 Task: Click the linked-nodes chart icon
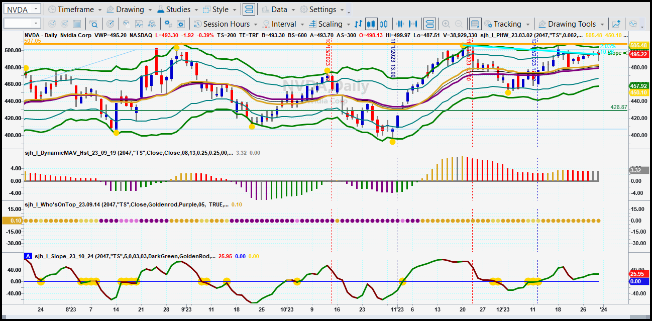click(151, 24)
